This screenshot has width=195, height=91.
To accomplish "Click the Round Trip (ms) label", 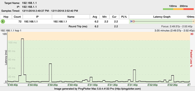I will point(78,26).
